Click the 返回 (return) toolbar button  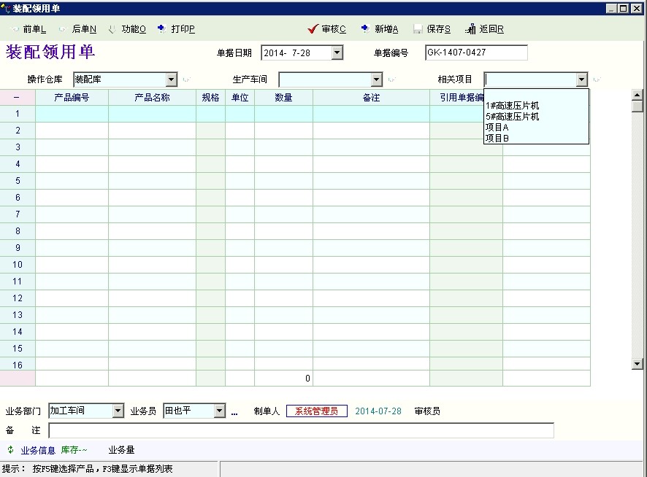tap(485, 29)
